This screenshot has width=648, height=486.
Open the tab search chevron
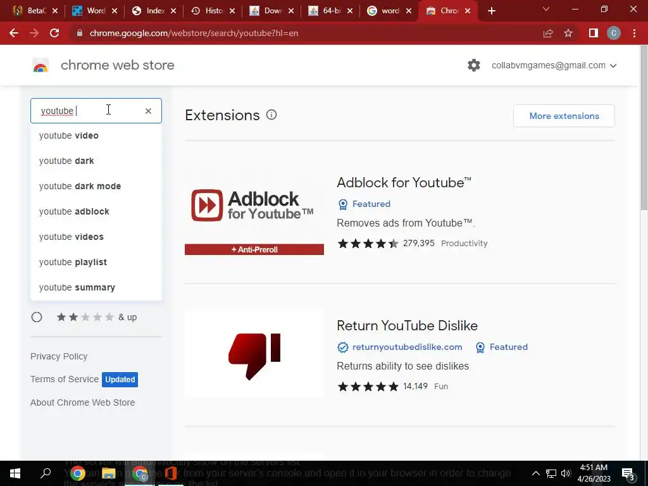coord(546,9)
